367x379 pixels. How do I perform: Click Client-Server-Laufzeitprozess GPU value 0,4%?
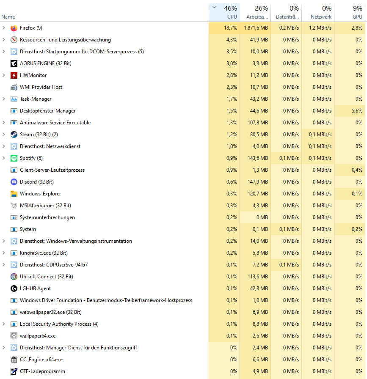tap(357, 170)
